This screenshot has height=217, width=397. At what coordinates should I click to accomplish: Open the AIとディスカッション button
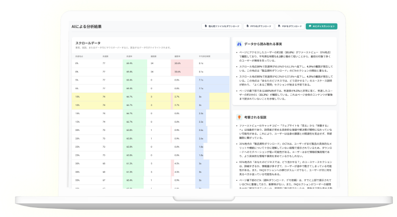(x=322, y=25)
